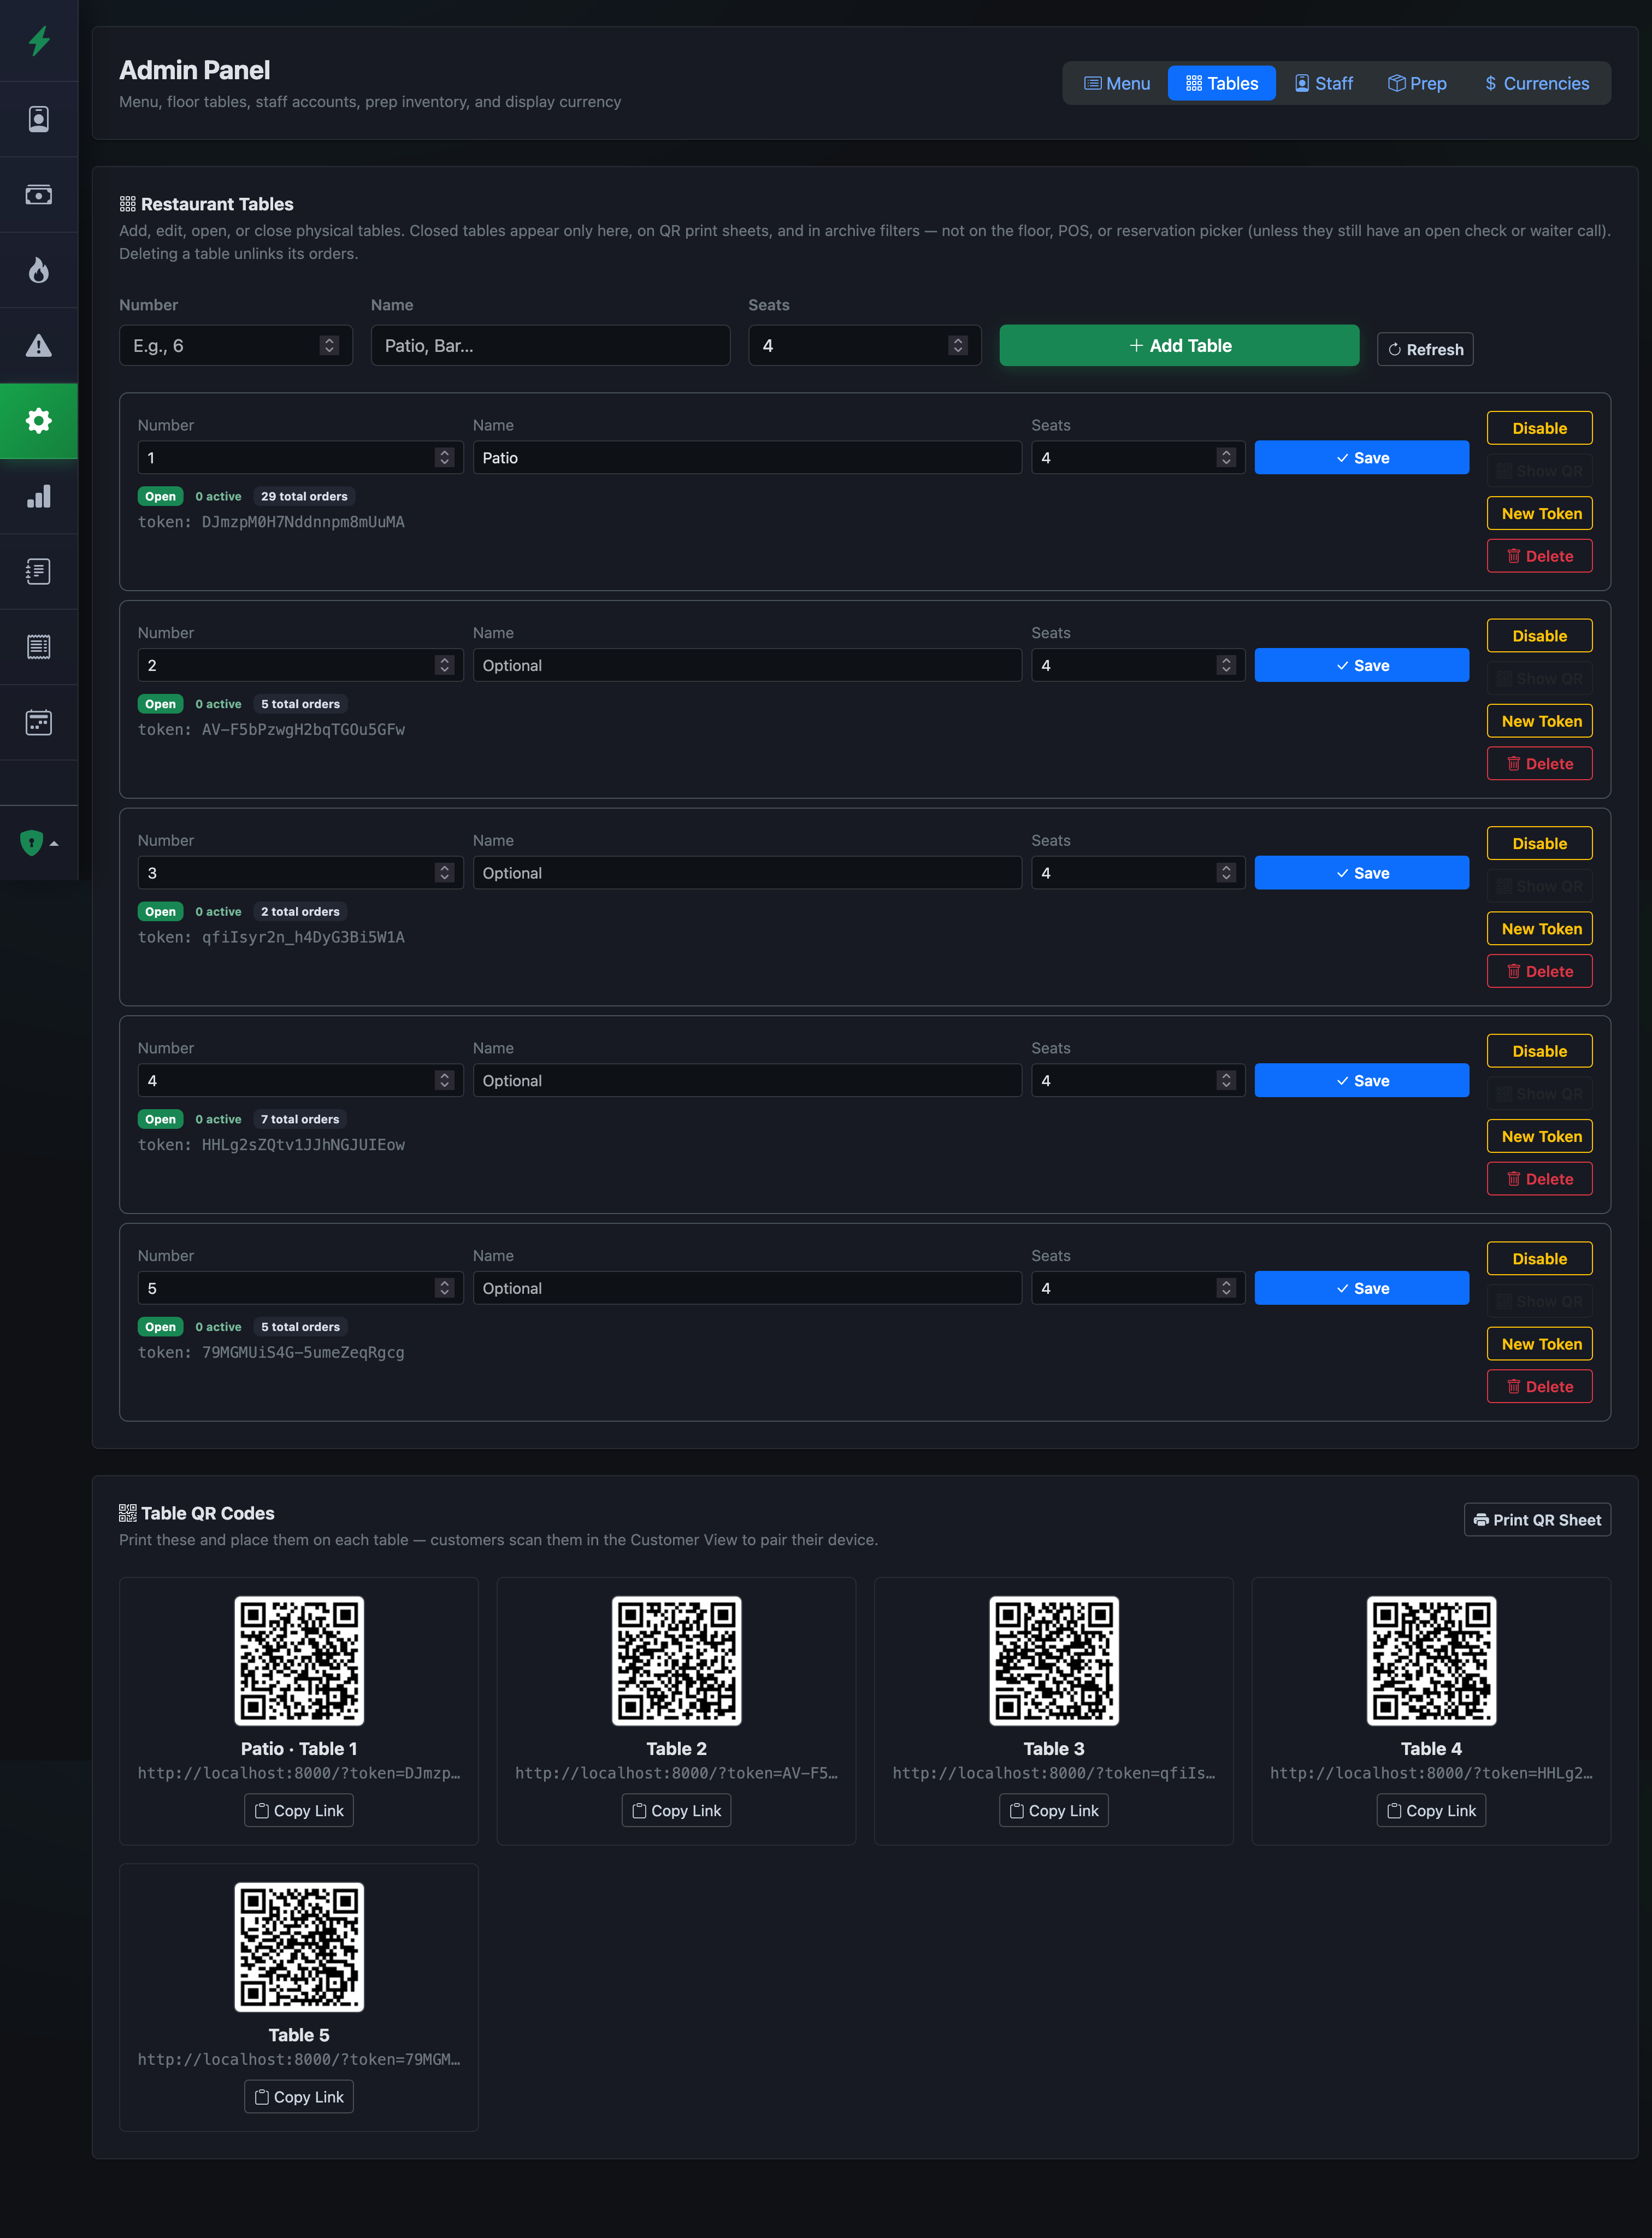
Task: Open the receipt lines sidebar icon
Action: pos(39,647)
